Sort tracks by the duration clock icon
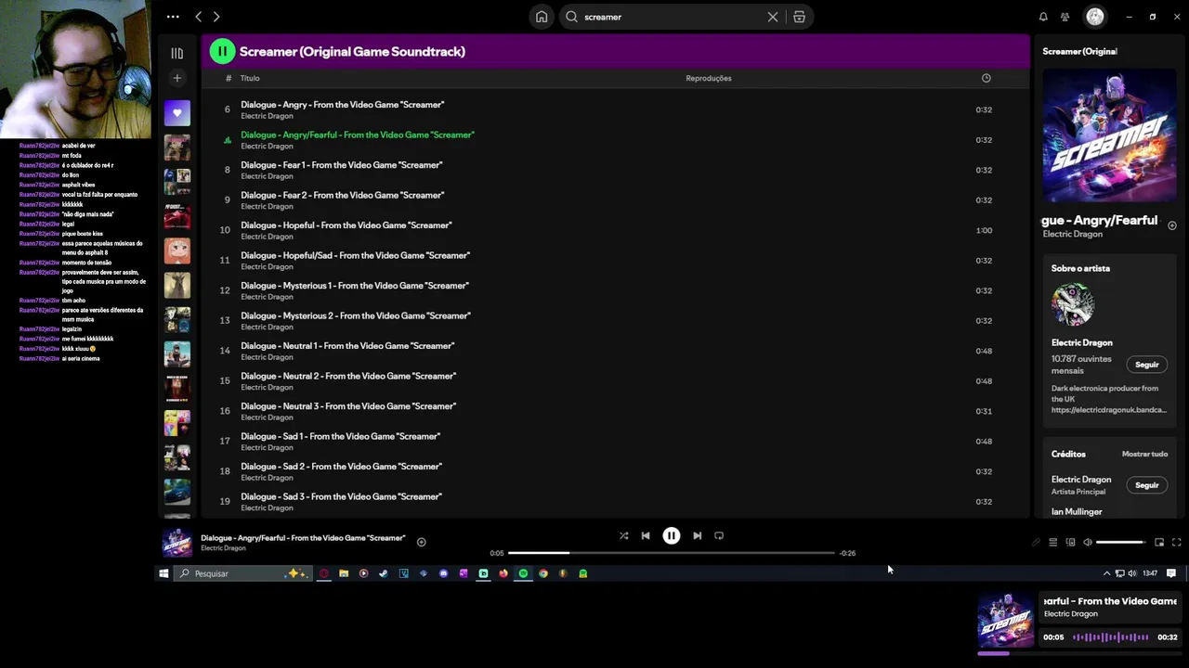 click(x=986, y=78)
